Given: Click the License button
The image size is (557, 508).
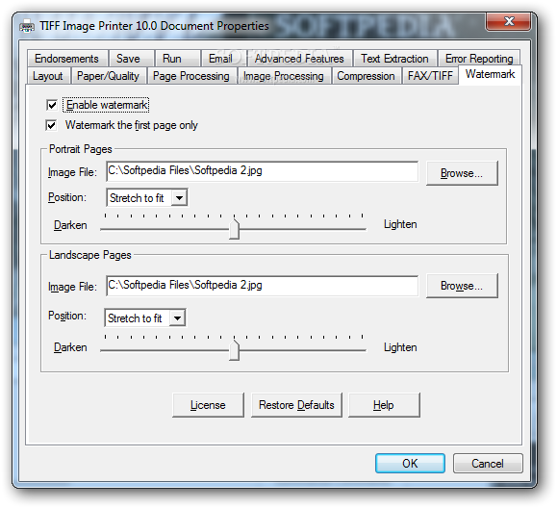Looking at the screenshot, I should tap(208, 405).
